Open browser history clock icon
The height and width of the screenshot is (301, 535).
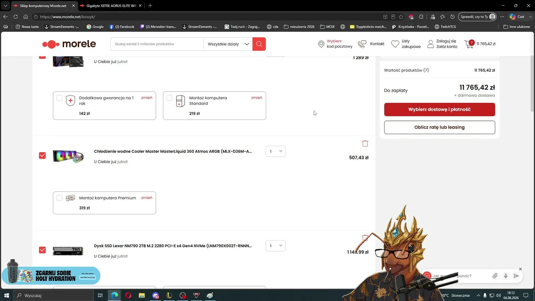click(x=453, y=17)
